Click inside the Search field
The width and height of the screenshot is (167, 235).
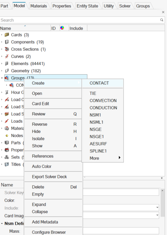[x=80, y=20]
